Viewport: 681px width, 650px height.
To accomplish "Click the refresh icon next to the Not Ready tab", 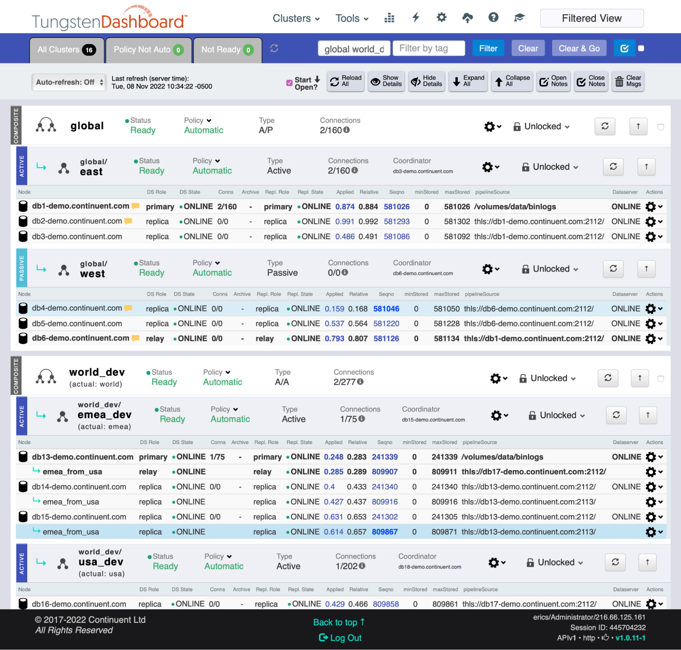I will pos(274,49).
